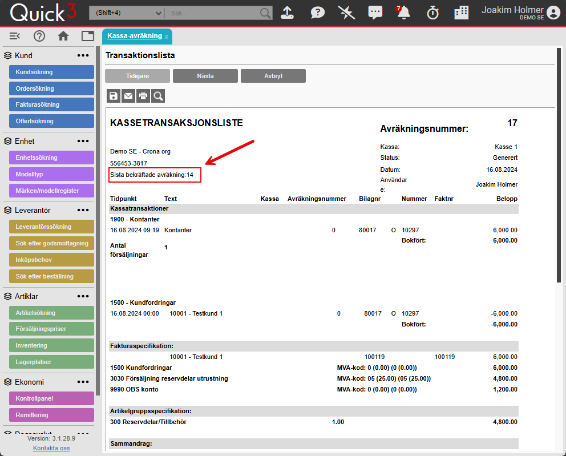Viewport: 566px width, 456px height.
Task: Click the stopwatch timer icon
Action: [x=432, y=13]
